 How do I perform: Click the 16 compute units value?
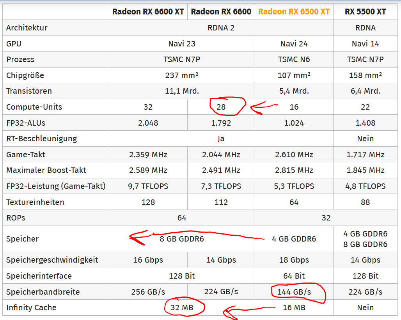pos(294,107)
